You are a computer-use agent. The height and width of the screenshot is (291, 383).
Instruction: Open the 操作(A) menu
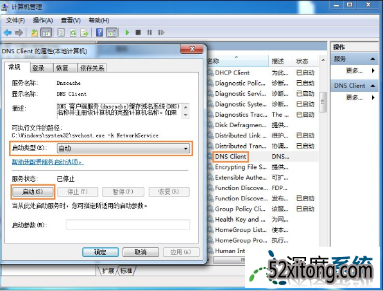pos(43,21)
